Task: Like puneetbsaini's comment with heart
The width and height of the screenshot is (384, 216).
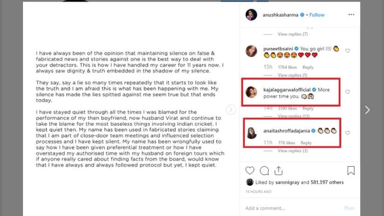Action: pyautogui.click(x=348, y=51)
